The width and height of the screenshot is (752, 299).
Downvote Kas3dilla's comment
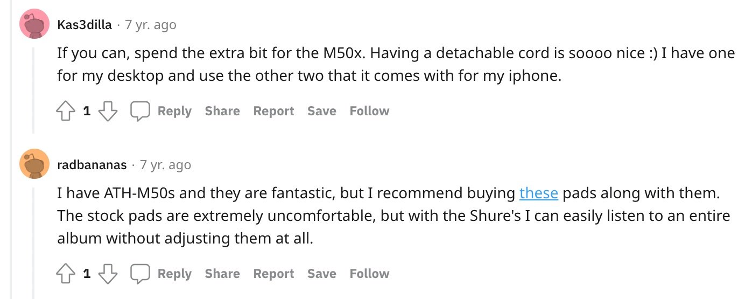108,111
